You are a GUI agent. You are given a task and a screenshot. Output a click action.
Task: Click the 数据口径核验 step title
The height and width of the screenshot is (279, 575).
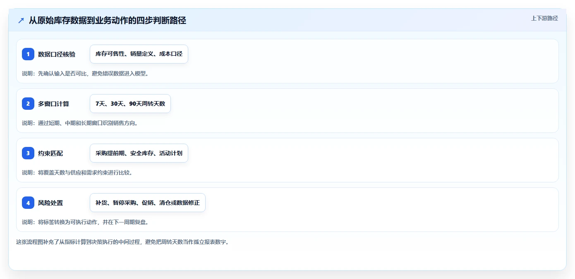click(57, 54)
